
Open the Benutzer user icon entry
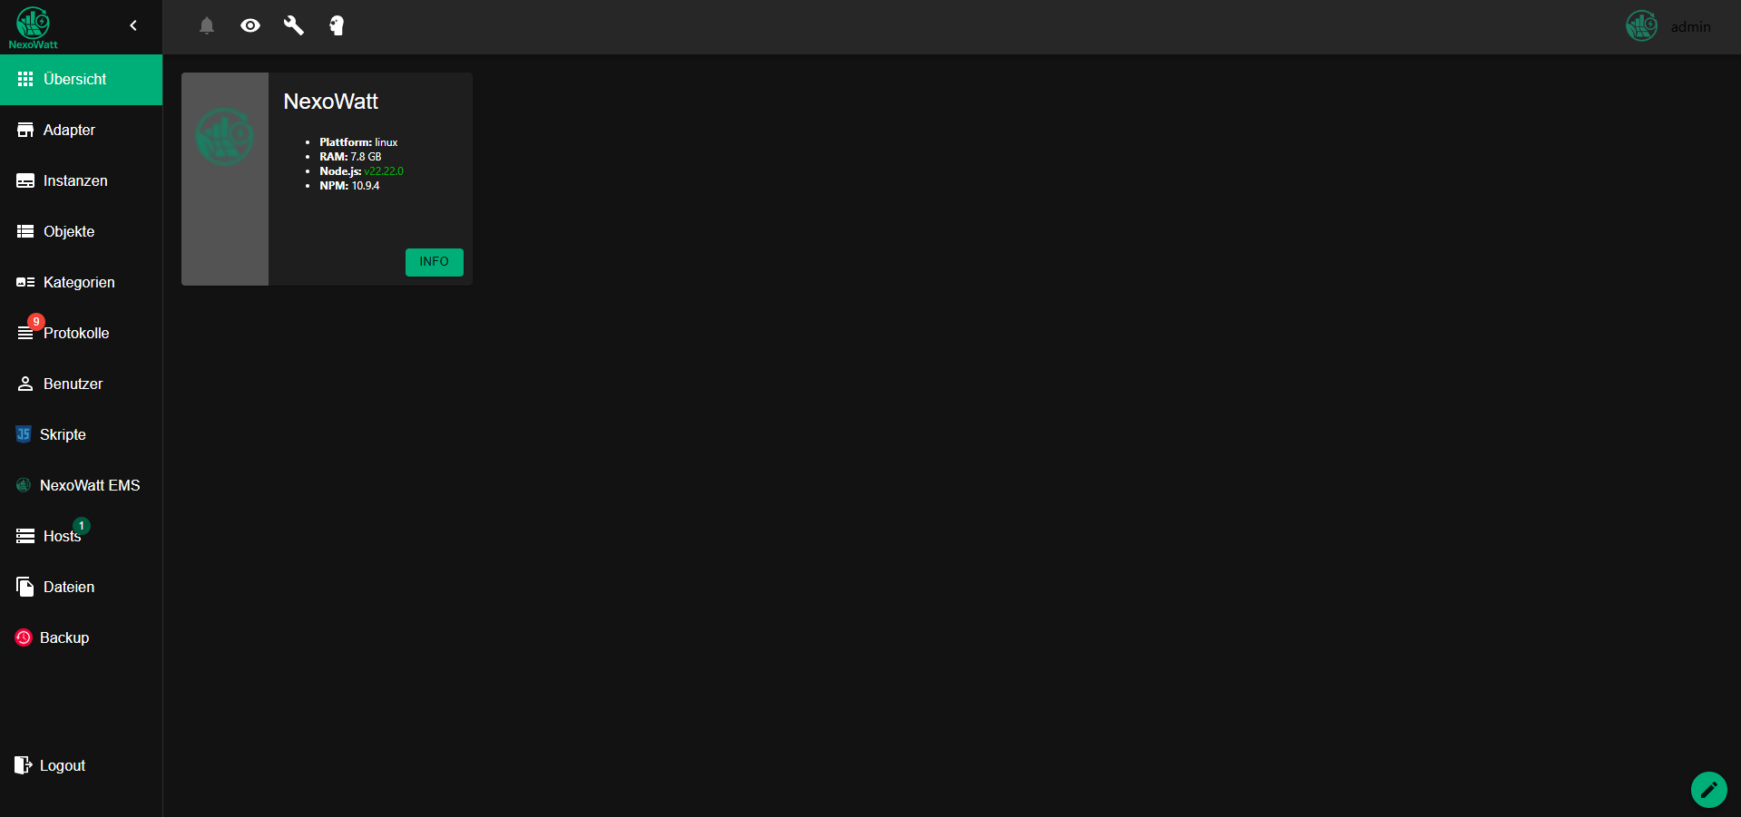pos(81,384)
